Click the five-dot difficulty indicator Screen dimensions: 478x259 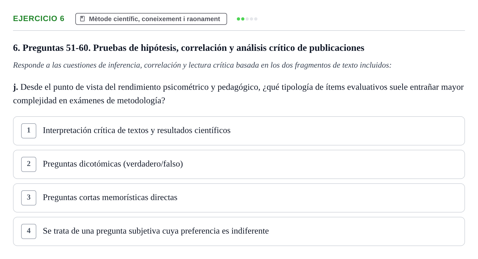point(247,19)
